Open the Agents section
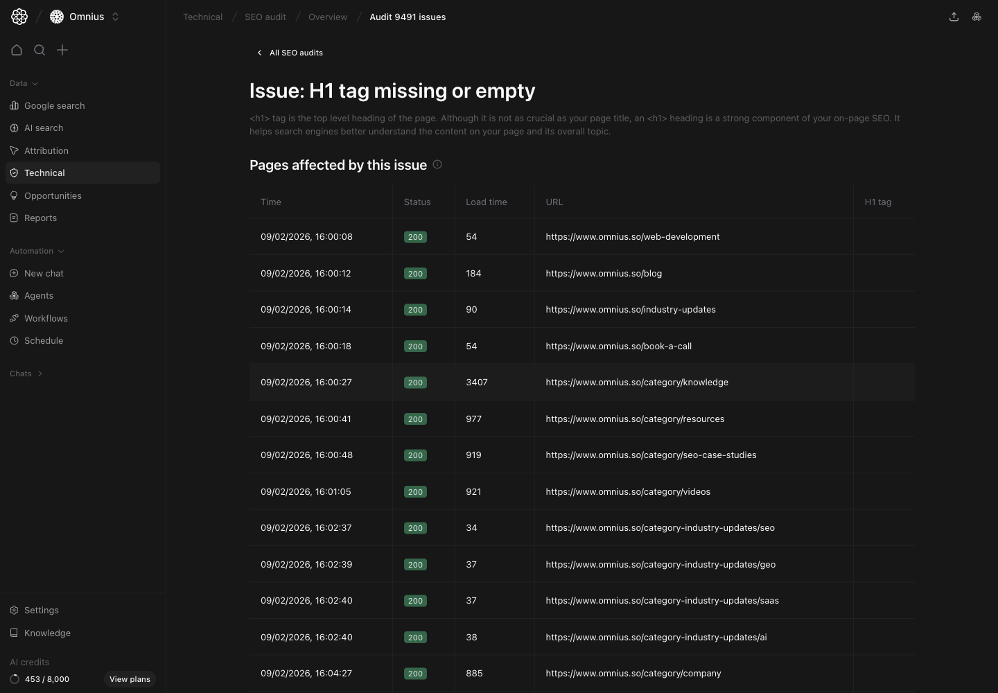The image size is (998, 693). coord(39,295)
